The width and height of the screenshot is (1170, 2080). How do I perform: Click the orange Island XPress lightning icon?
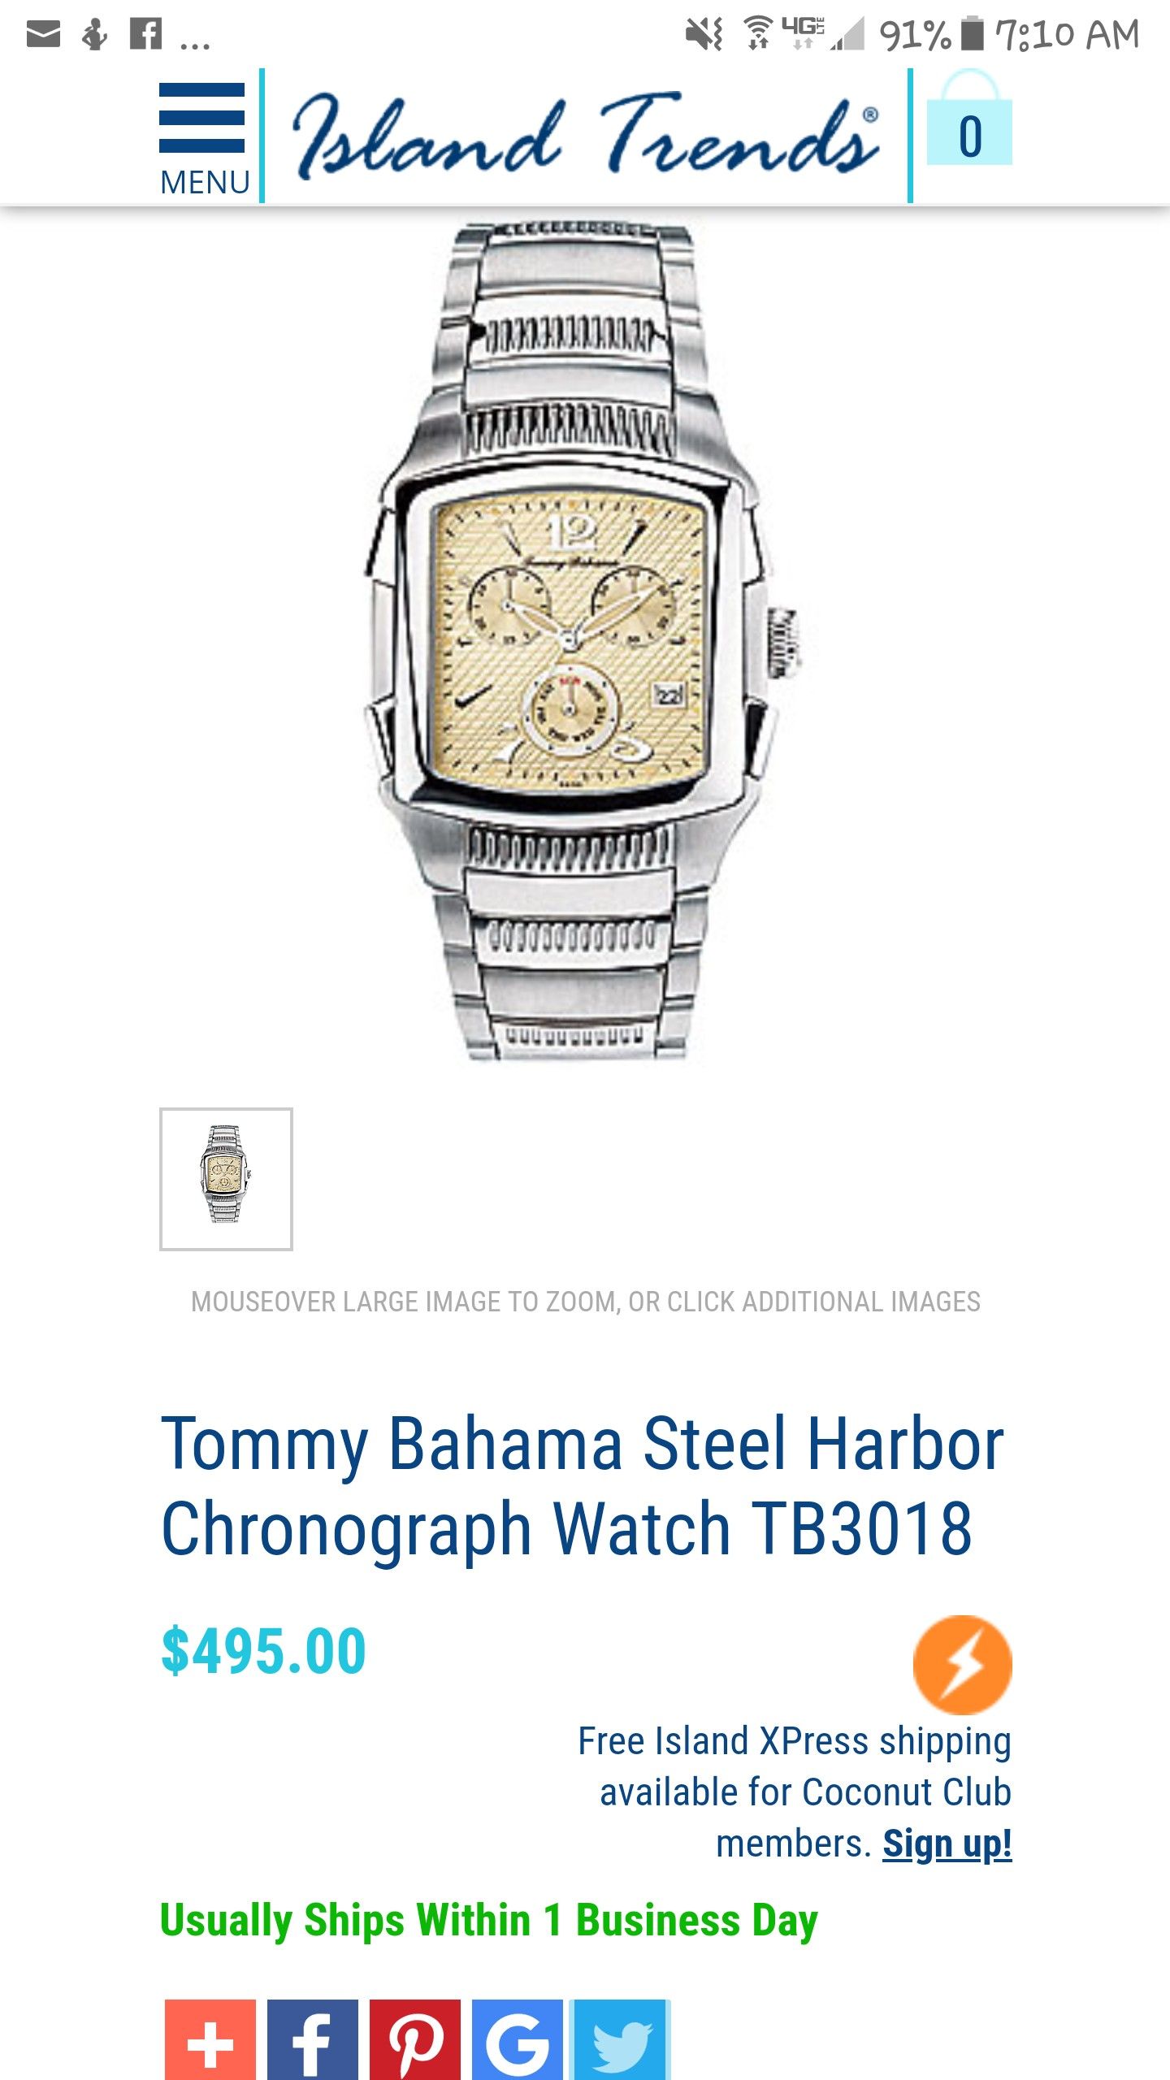963,1665
